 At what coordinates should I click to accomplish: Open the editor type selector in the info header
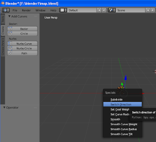tap(6, 10)
